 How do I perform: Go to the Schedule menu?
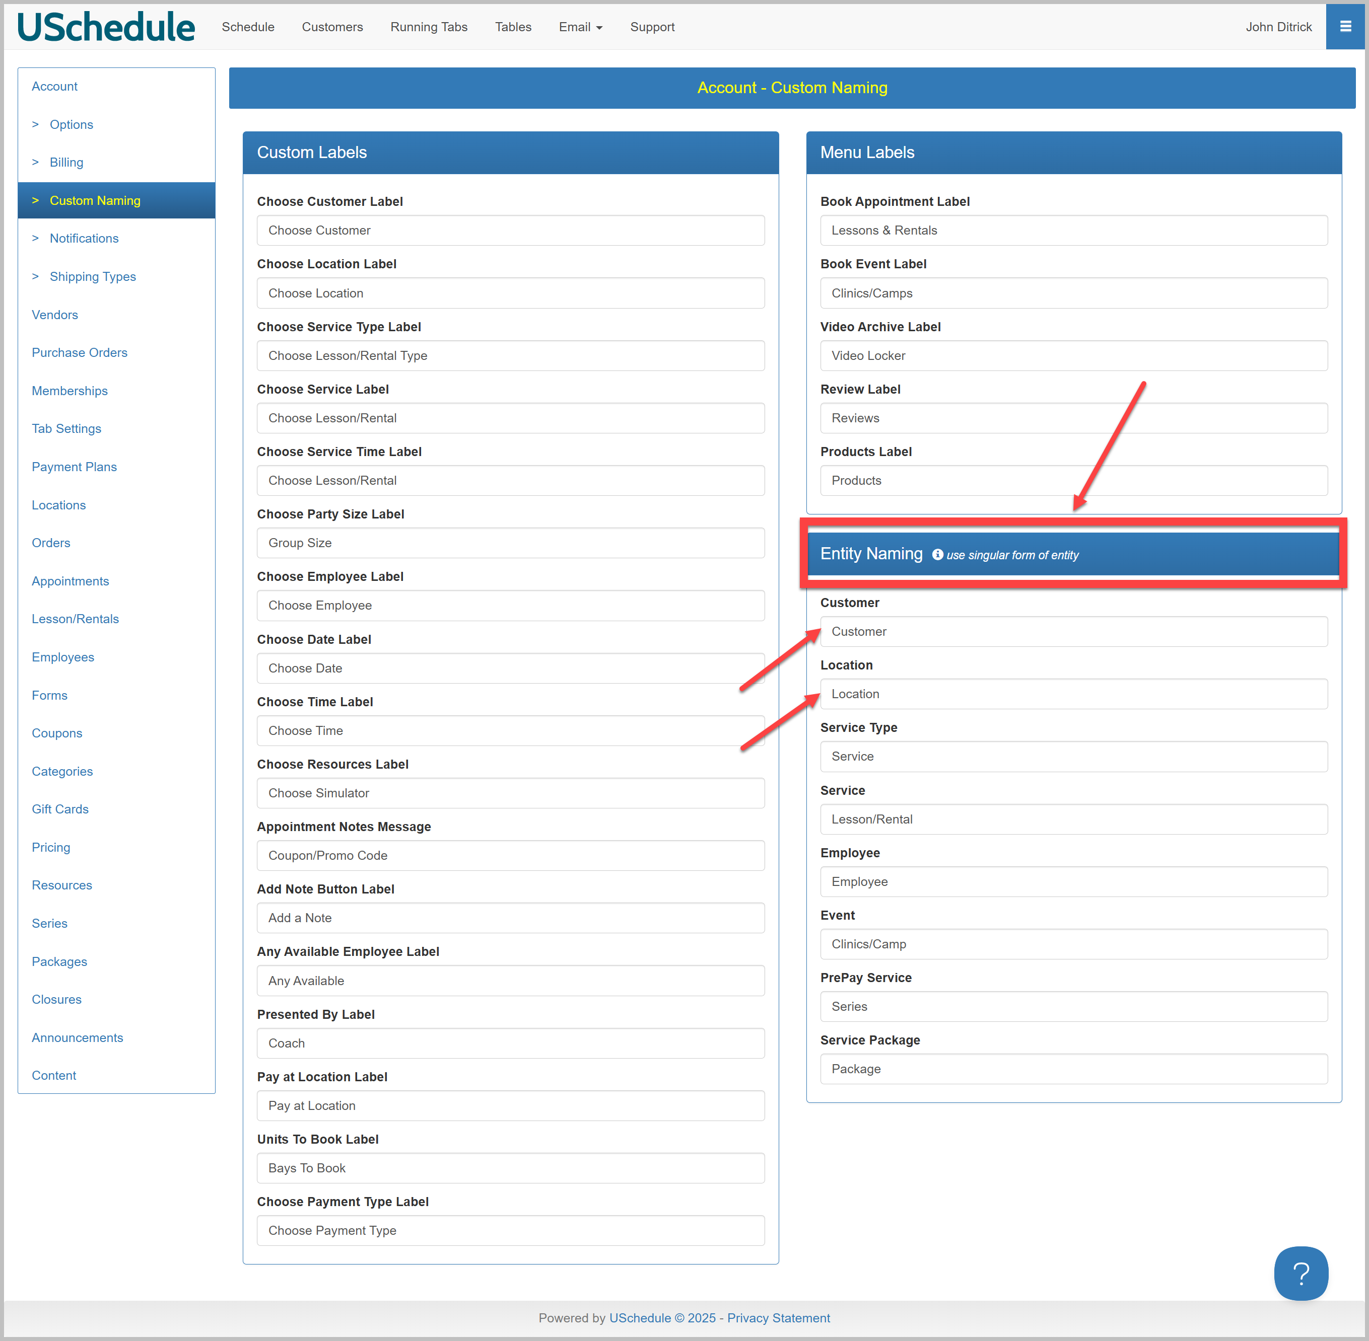pos(248,27)
